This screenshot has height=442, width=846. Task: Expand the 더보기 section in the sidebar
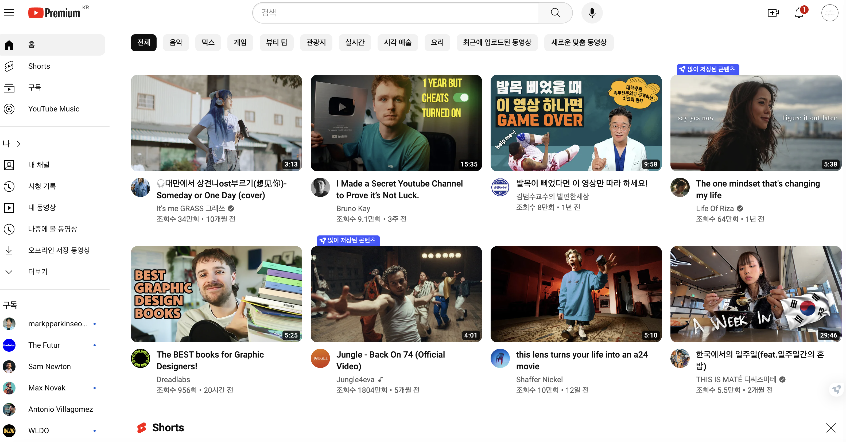click(38, 272)
